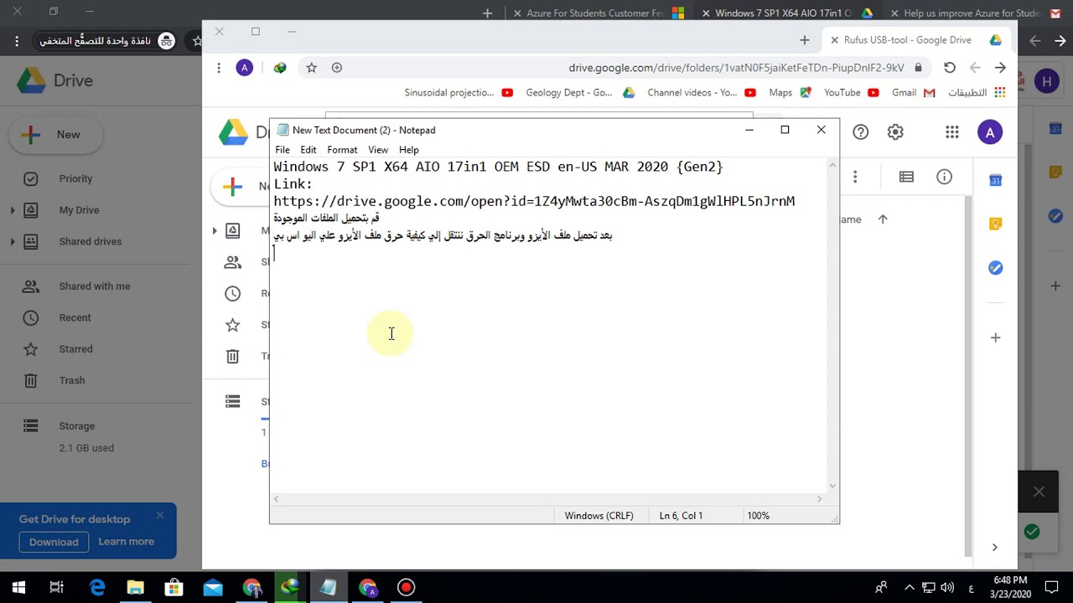Open the Notepad View menu
Viewport: 1073px width, 603px height.
(x=378, y=150)
